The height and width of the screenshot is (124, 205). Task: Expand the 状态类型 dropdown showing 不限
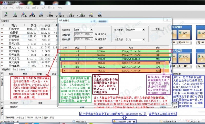pyautogui.click(x=143, y=40)
